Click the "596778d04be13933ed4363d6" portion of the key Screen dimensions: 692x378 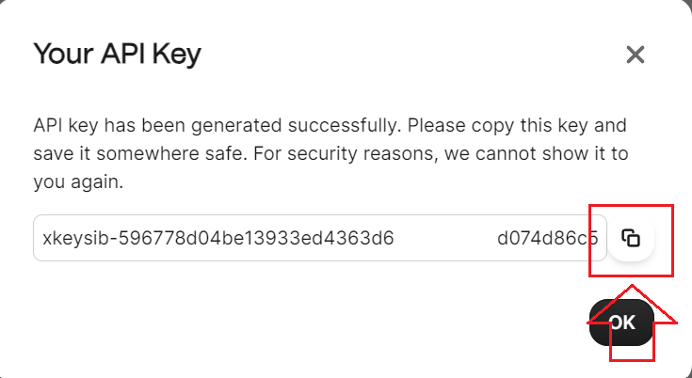coord(256,238)
